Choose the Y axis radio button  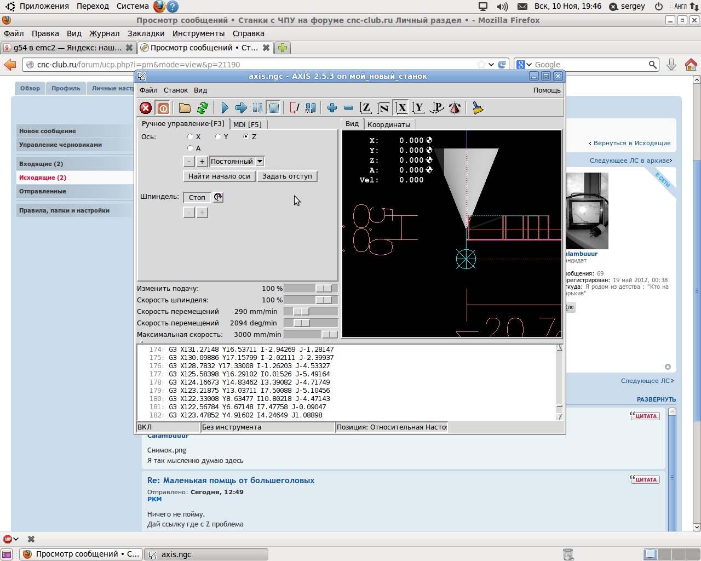(218, 137)
